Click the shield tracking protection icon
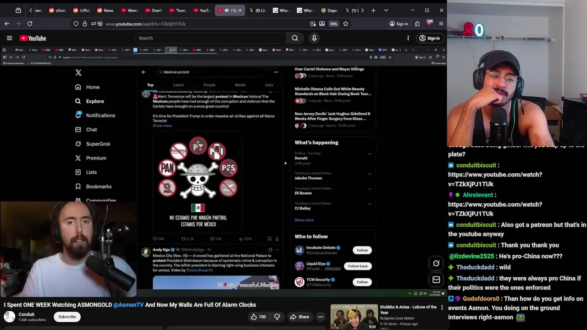Screen dimensions: 587x330 click(76, 24)
